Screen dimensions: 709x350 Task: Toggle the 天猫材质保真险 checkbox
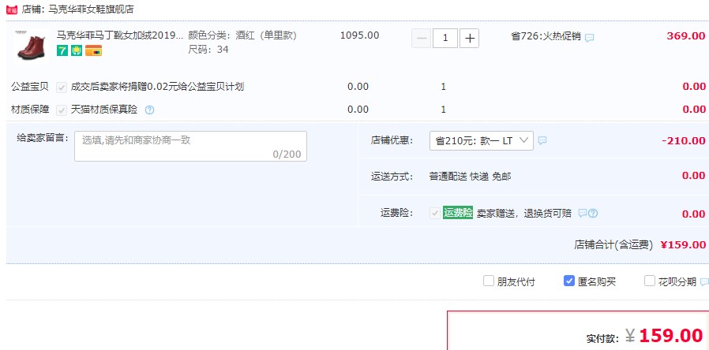[x=62, y=110]
